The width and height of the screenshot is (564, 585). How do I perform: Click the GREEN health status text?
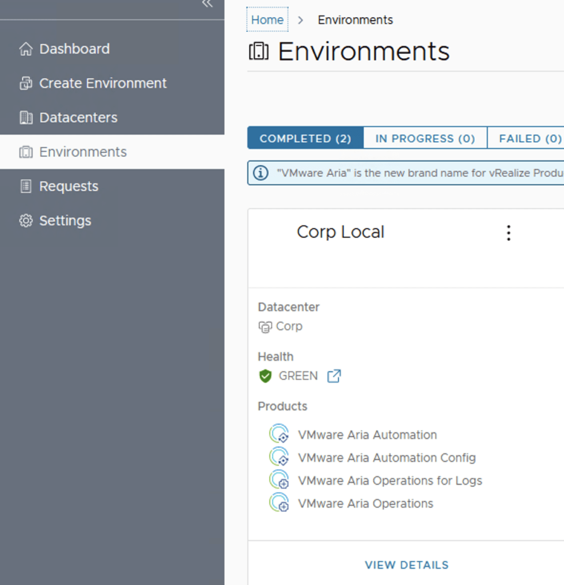298,376
